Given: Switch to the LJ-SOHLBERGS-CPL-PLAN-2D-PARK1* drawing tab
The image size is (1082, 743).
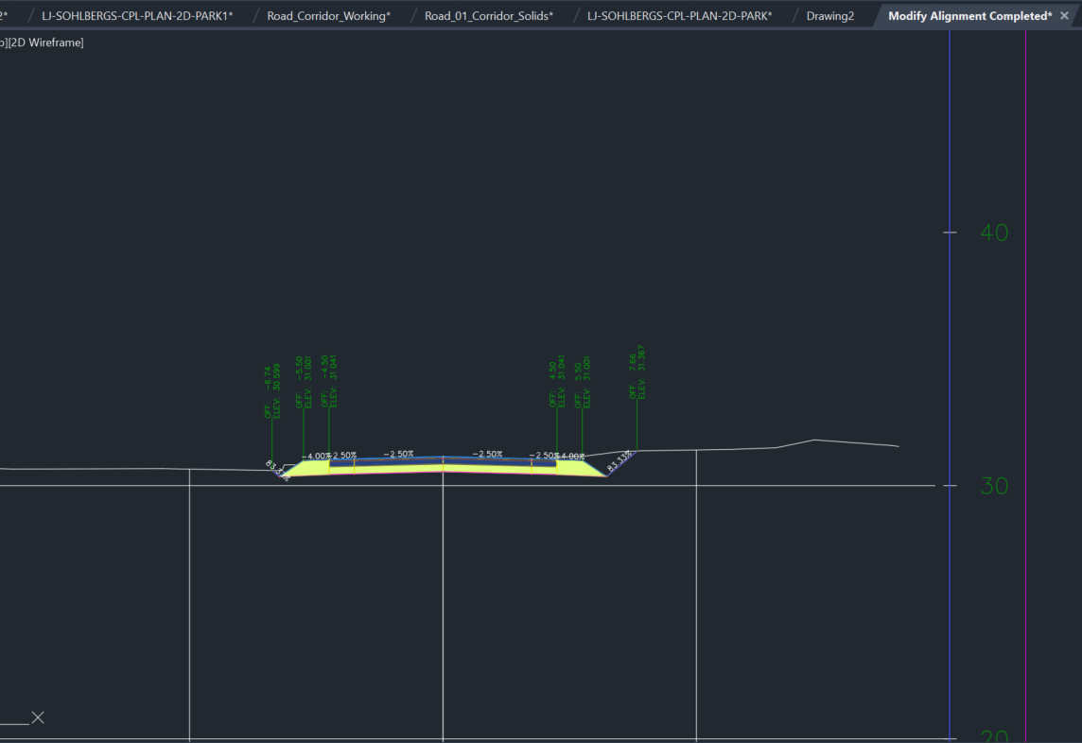Looking at the screenshot, I should (x=137, y=16).
